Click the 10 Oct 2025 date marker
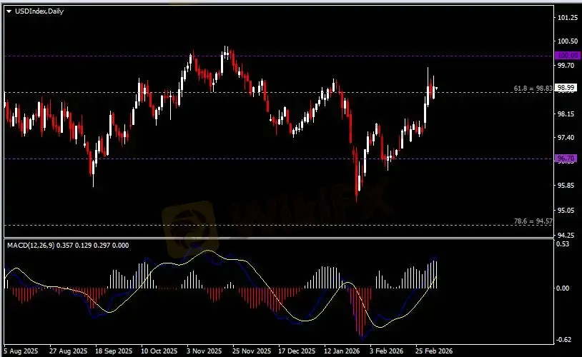The image size is (582, 357). pos(157,351)
